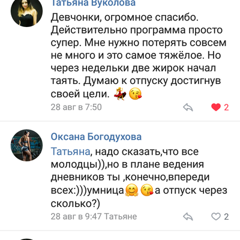Like Оксана Богодухова's comment with heart outline
This screenshot has width=240, height=240.
coord(216,217)
